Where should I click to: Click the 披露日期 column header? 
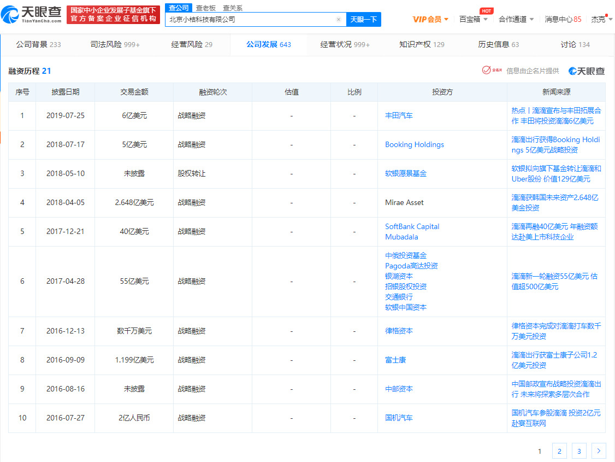66,92
